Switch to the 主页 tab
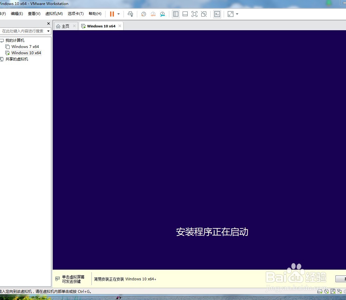346x300 pixels. (66, 26)
